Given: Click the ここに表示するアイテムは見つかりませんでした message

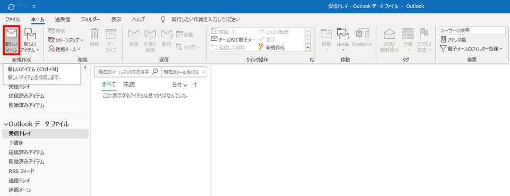Looking at the screenshot, I should 146,96.
